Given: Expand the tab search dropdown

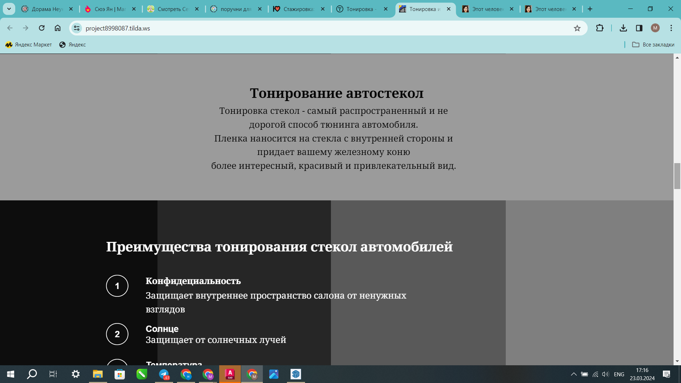Looking at the screenshot, I should (x=9, y=9).
